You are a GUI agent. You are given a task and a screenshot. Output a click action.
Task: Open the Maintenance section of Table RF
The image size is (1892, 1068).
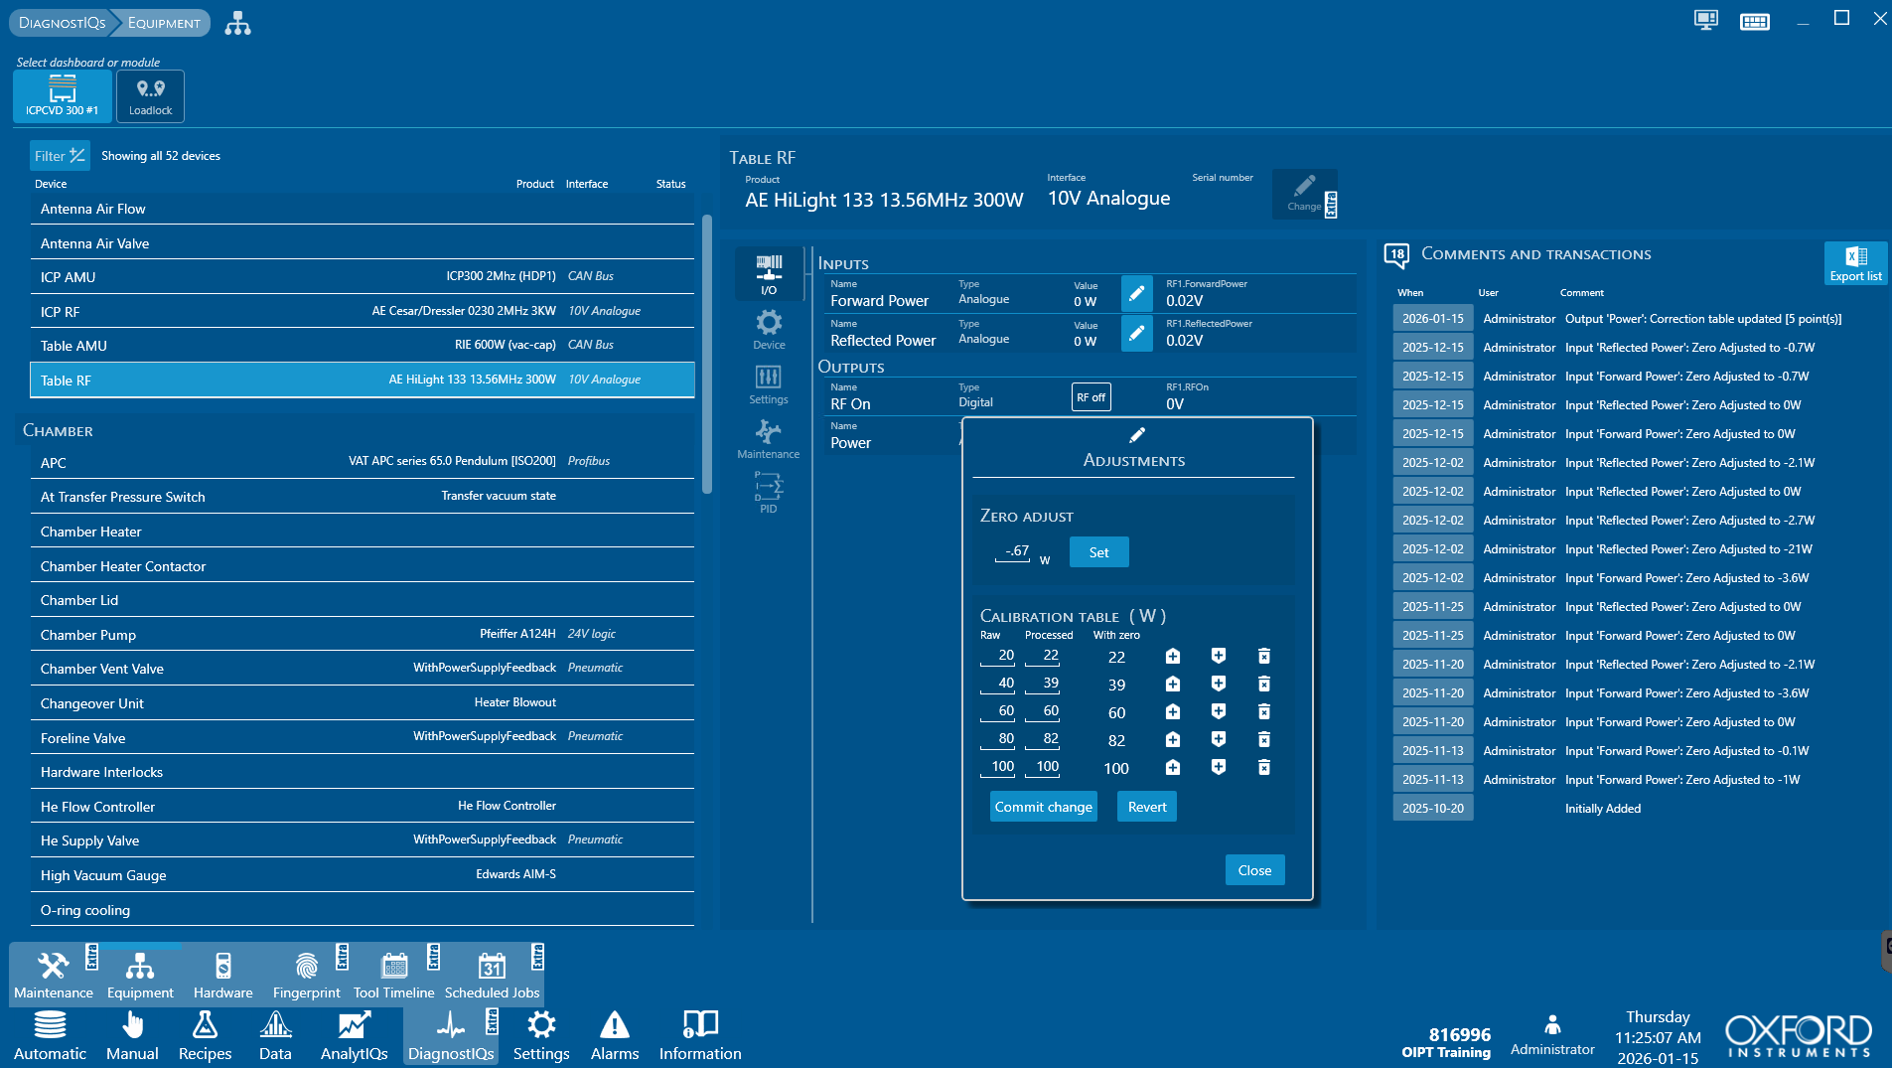pos(768,438)
